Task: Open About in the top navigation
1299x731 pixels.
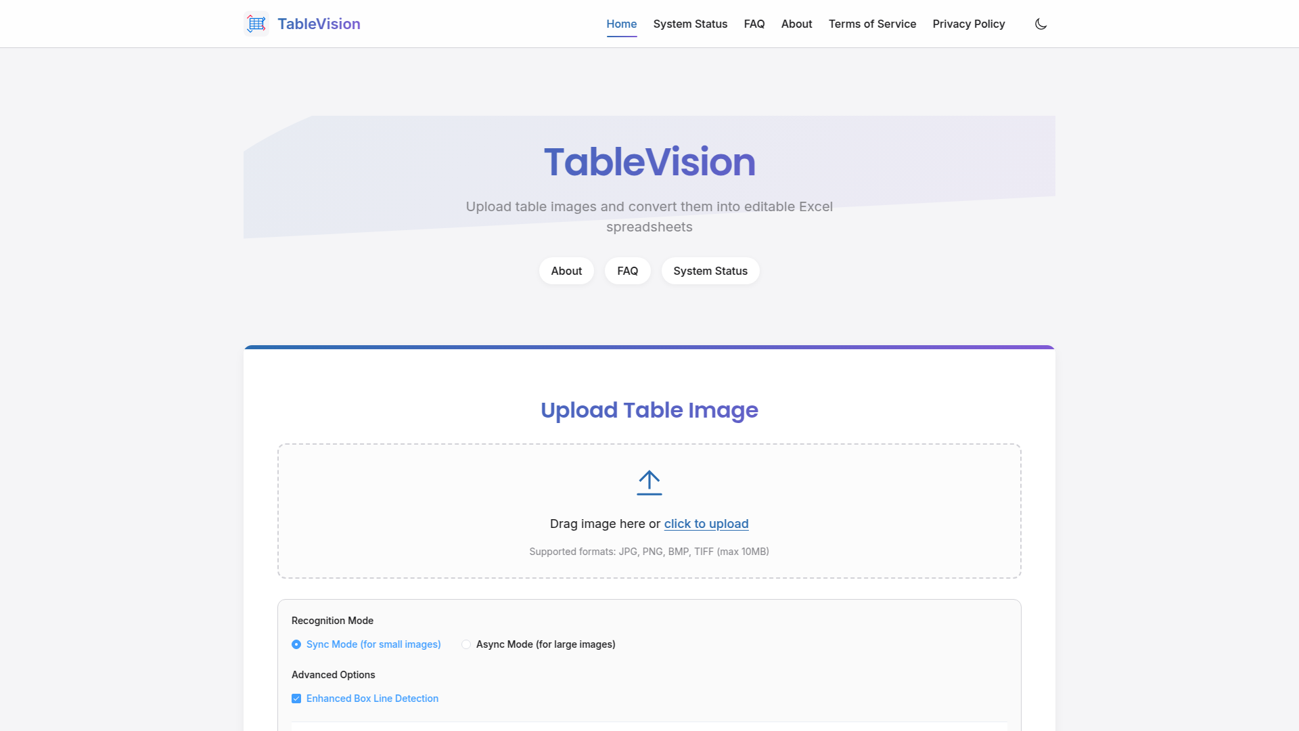Action: pyautogui.click(x=796, y=24)
